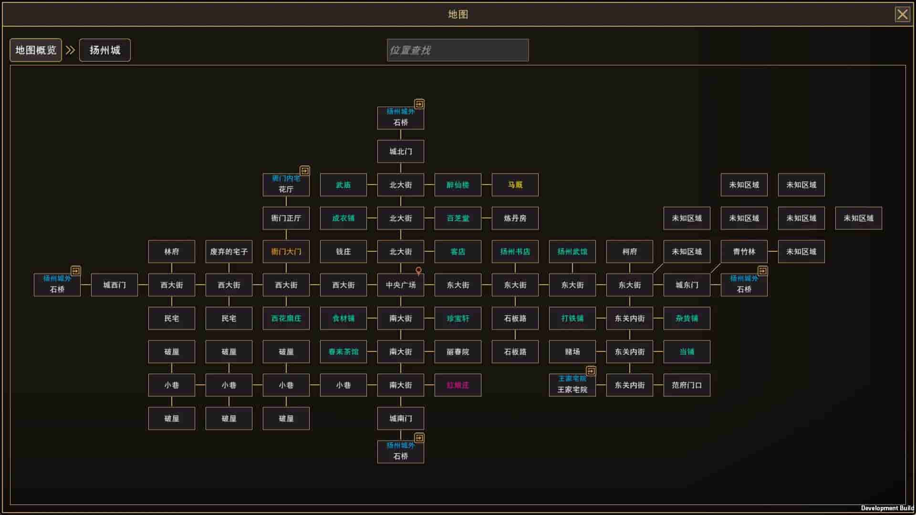This screenshot has width=916, height=515.
Task: Focus the 位置查找 search field
Action: click(458, 50)
